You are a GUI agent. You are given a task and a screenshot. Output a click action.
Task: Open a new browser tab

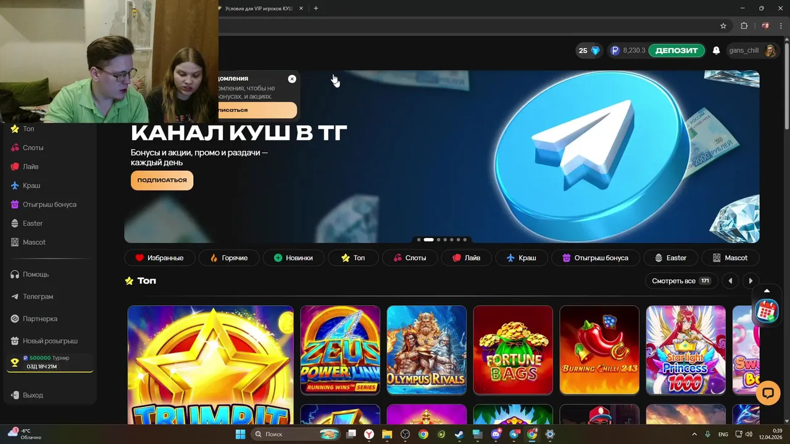pos(316,8)
